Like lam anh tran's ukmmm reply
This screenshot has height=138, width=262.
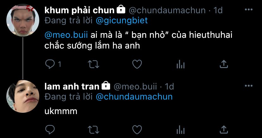click(x=137, y=129)
